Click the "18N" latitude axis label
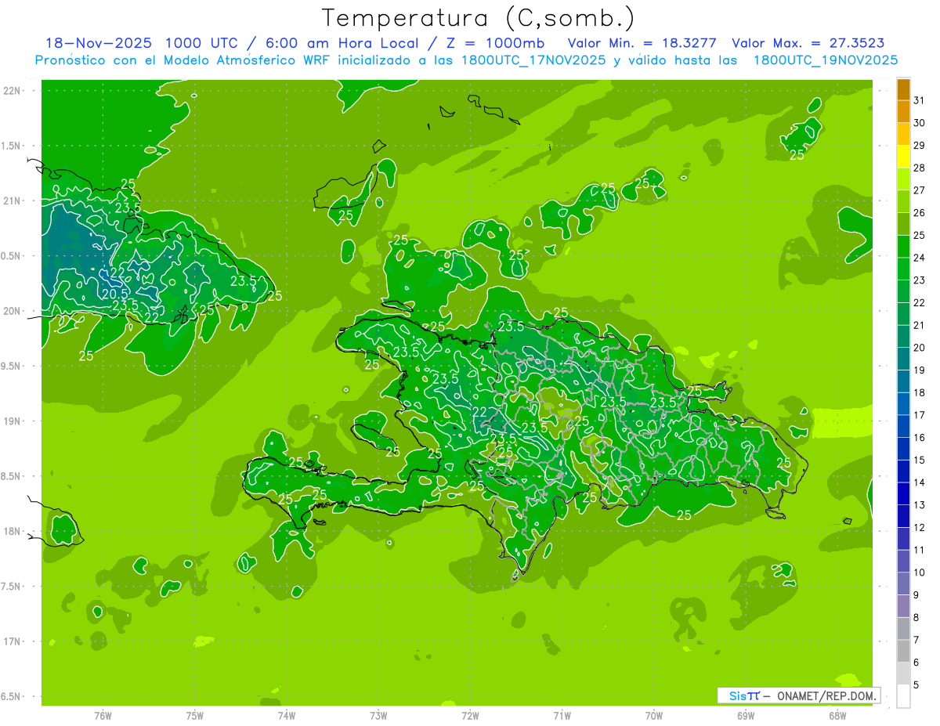The width and height of the screenshot is (940, 726). [13, 532]
